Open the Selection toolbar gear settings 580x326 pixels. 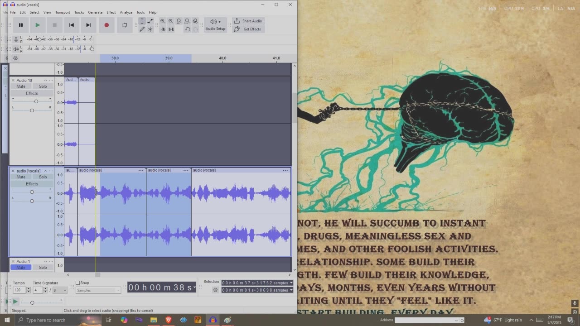click(216, 290)
